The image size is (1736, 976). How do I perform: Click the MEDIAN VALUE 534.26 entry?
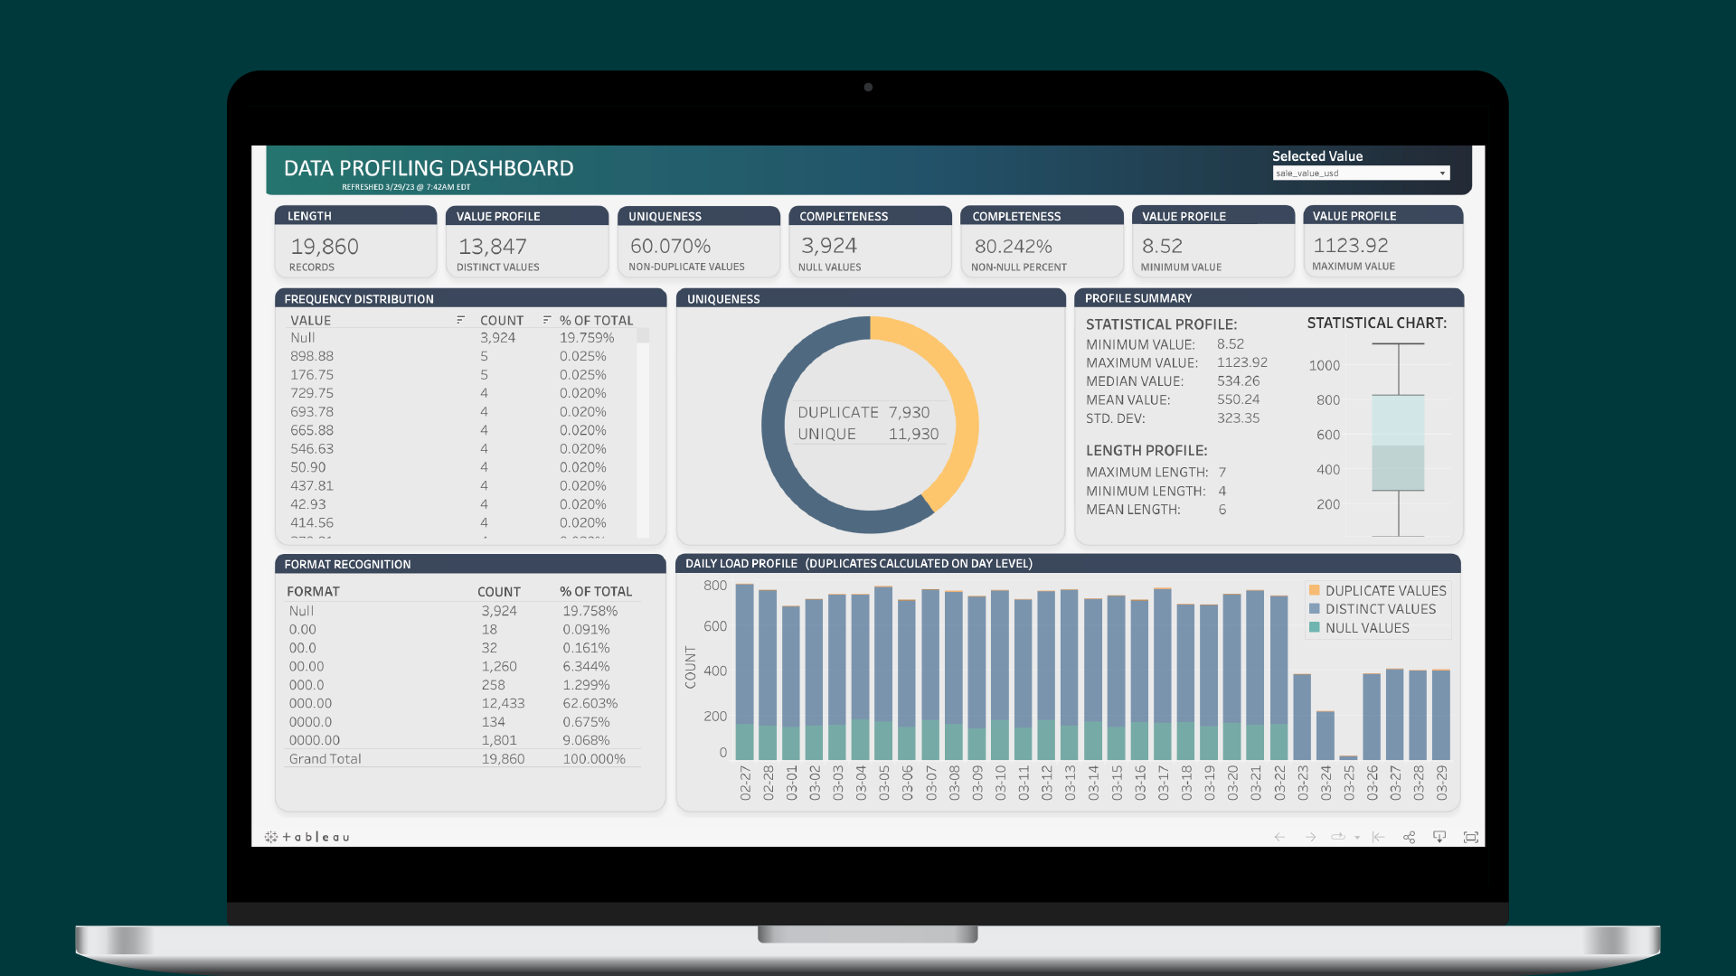1173,381
